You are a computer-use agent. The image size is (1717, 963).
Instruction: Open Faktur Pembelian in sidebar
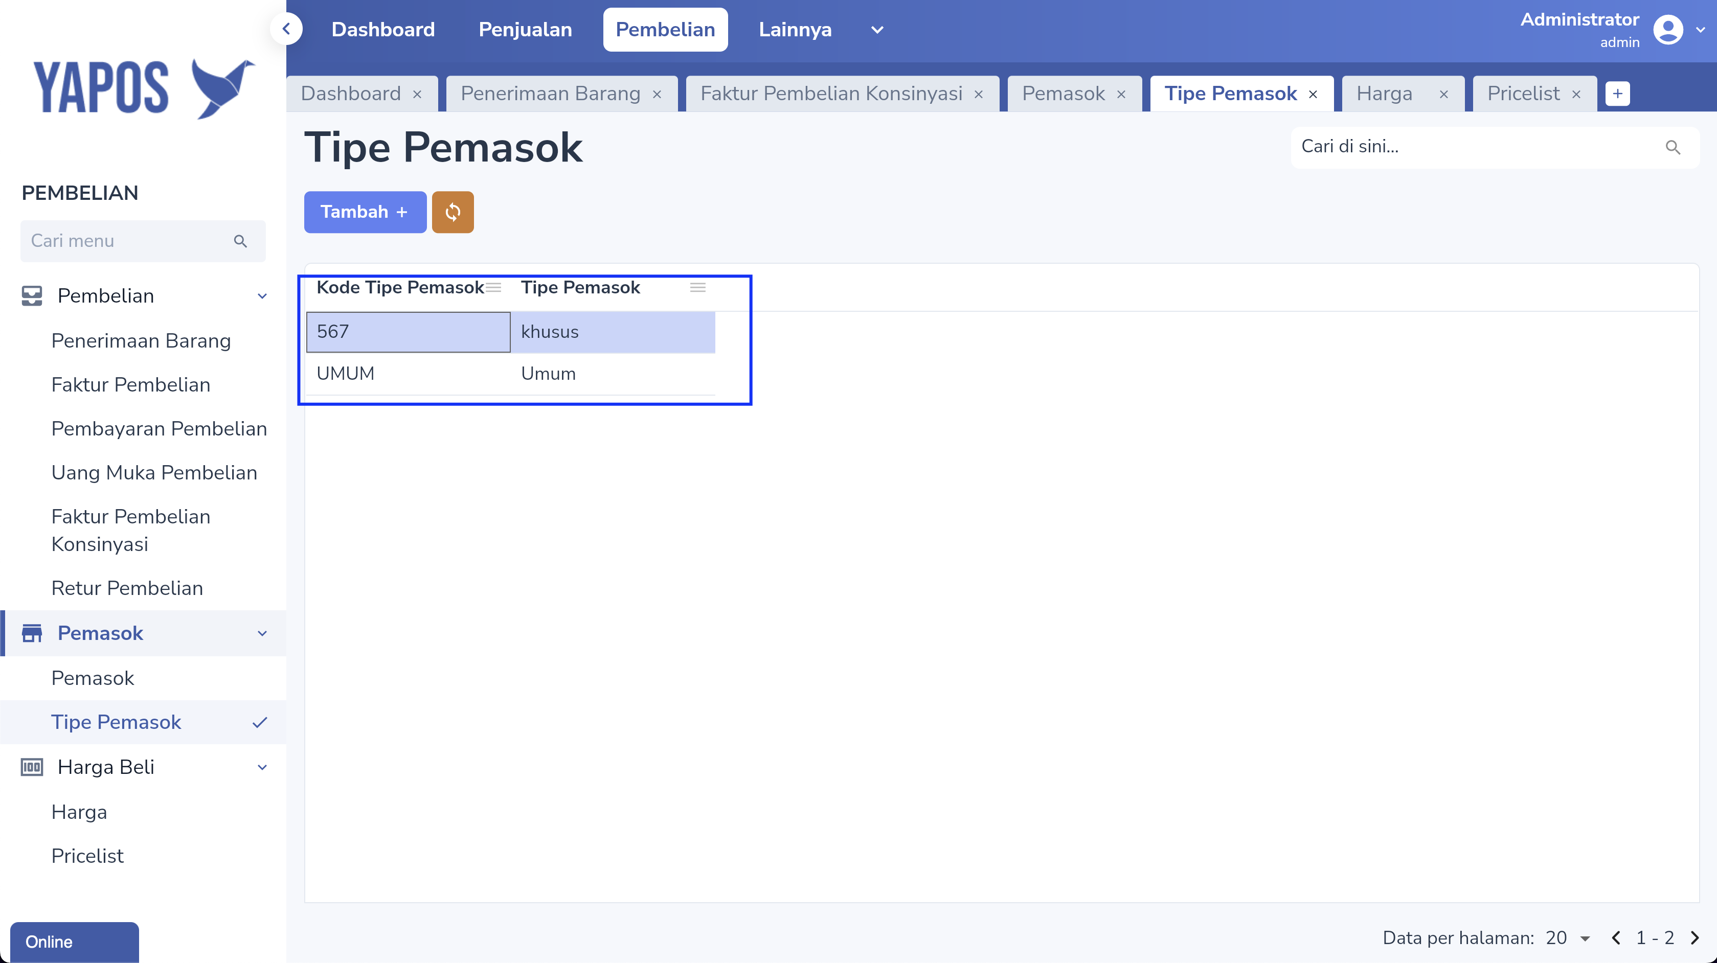(x=131, y=384)
